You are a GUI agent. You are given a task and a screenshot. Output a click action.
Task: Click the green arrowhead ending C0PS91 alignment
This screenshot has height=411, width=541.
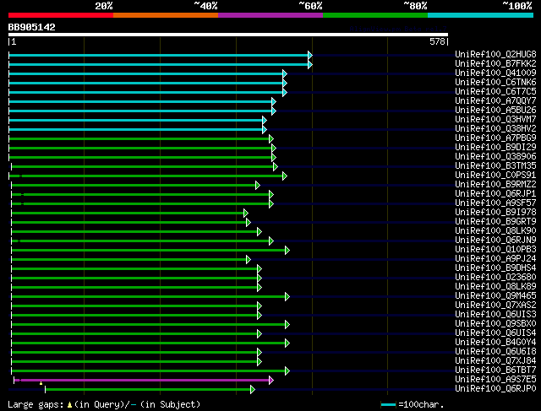(x=285, y=176)
